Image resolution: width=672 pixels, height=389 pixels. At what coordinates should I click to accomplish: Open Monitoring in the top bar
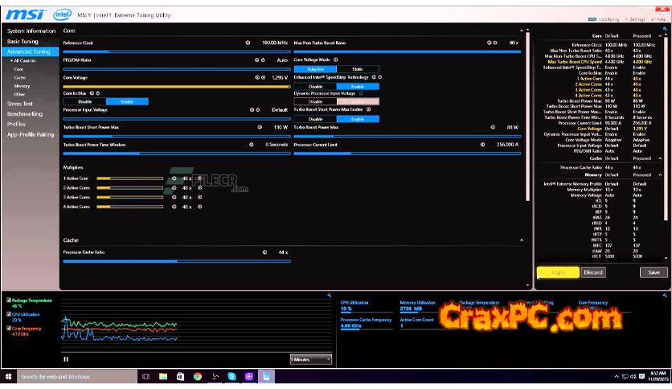click(x=604, y=19)
